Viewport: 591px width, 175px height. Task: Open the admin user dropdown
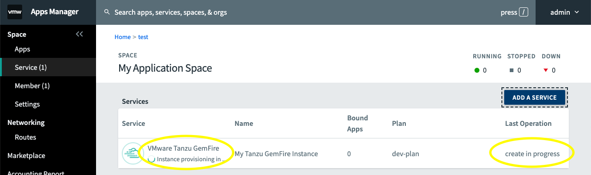pos(564,12)
